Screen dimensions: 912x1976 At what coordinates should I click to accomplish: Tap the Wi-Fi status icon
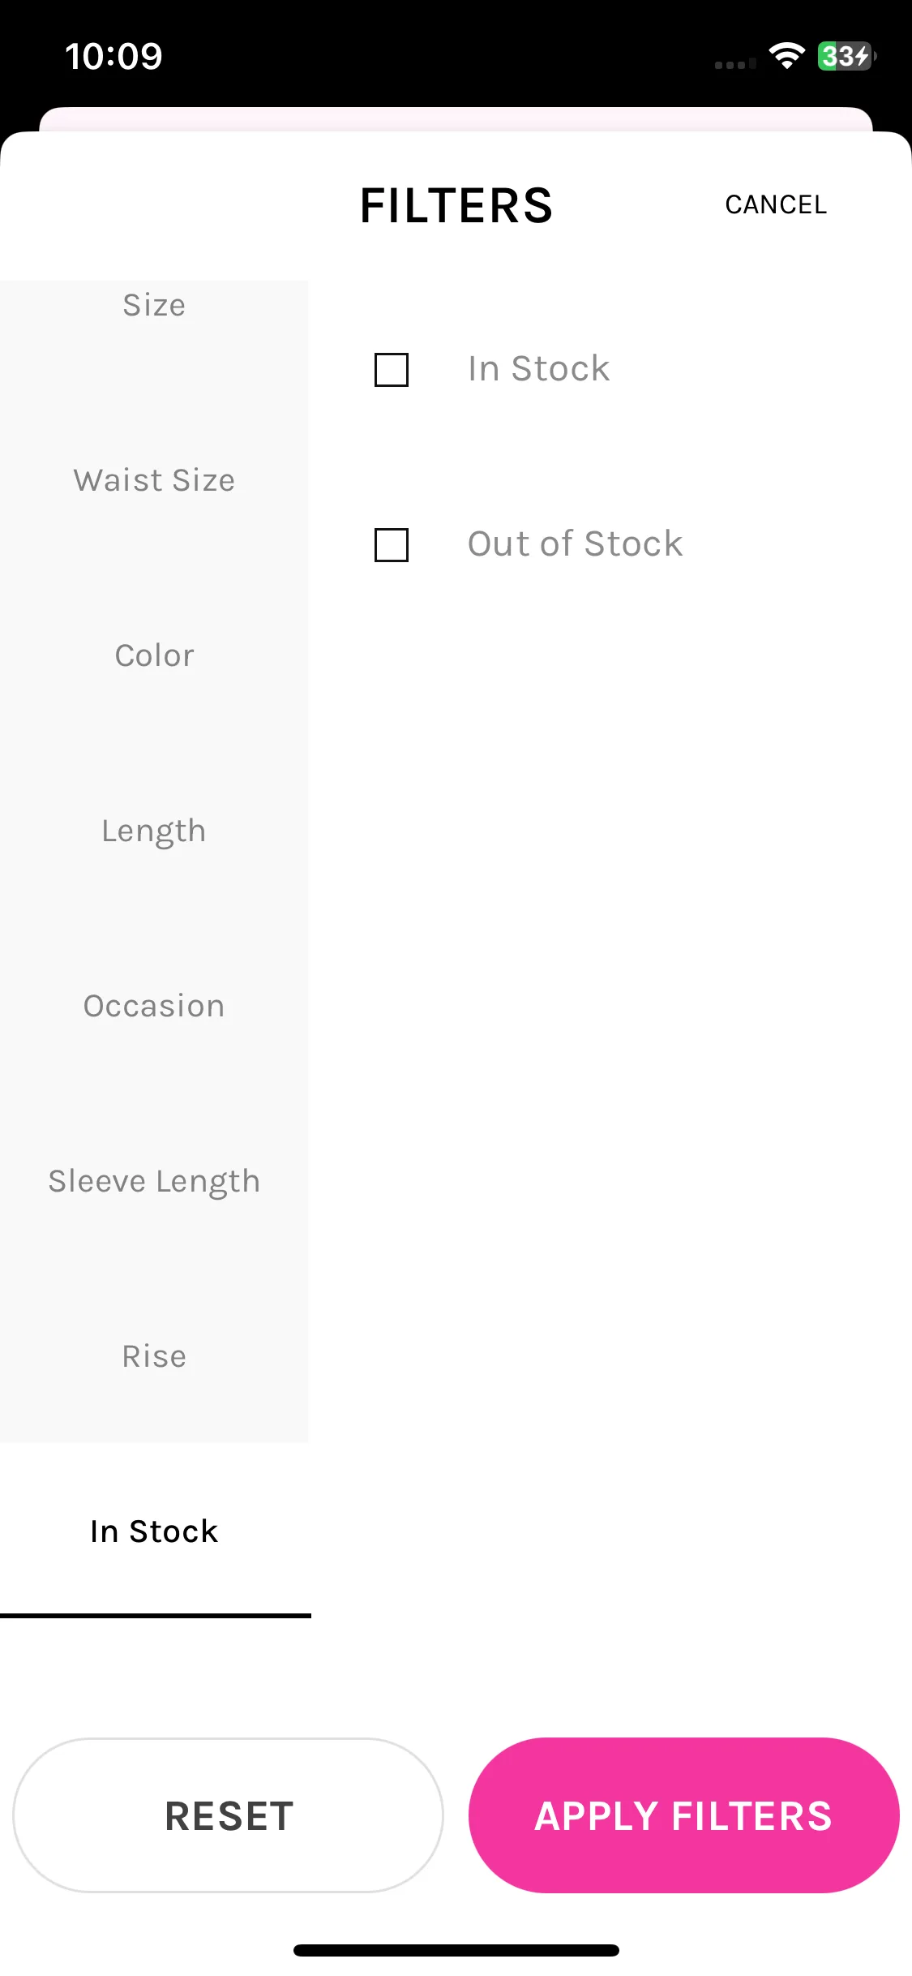[786, 56]
